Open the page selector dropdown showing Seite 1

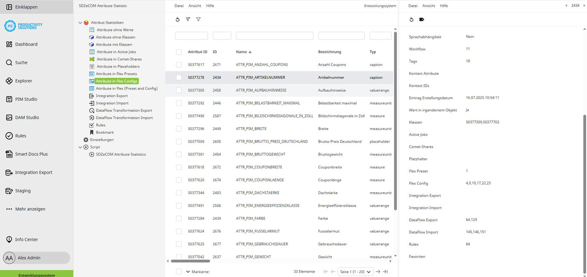point(354,272)
